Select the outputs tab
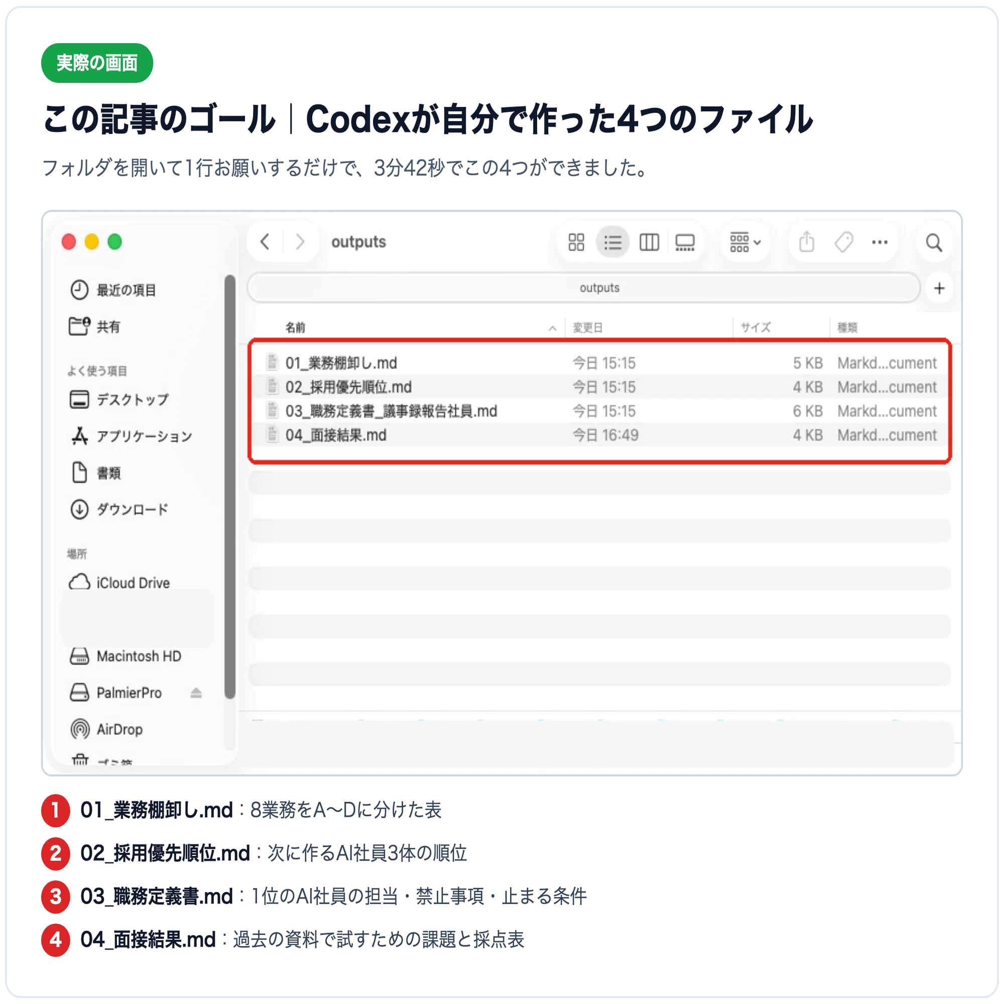Viewport: 1004px width, 1004px height. click(584, 288)
